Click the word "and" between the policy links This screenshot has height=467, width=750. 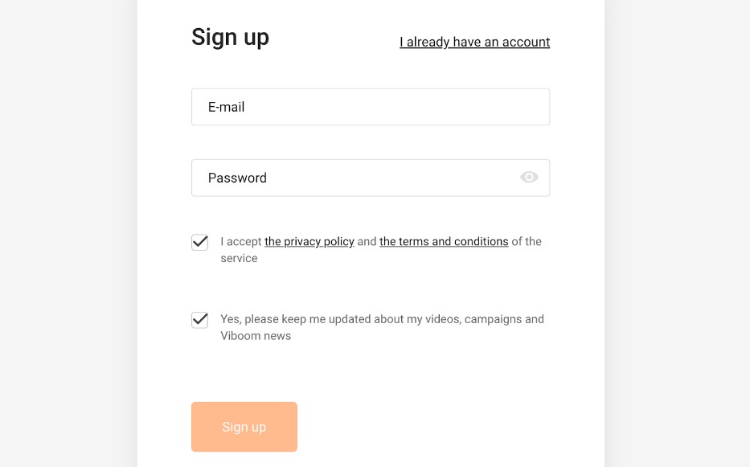pyautogui.click(x=367, y=241)
